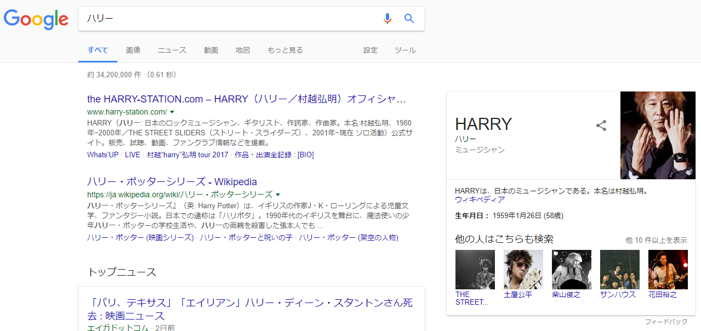701x331 pixels.
Task: Expand the dropdown arrow beside the ja.wikipedia.org URL
Action: [x=278, y=195]
